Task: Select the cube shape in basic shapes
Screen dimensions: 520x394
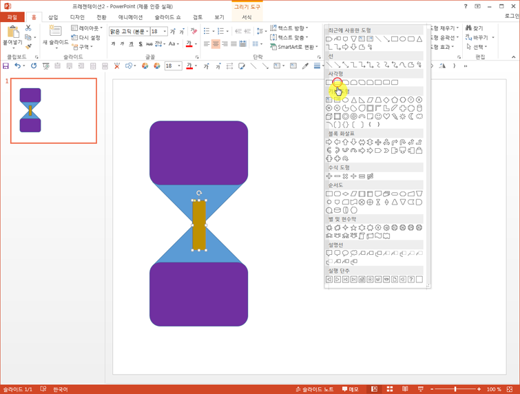Action: pyautogui.click(x=329, y=116)
